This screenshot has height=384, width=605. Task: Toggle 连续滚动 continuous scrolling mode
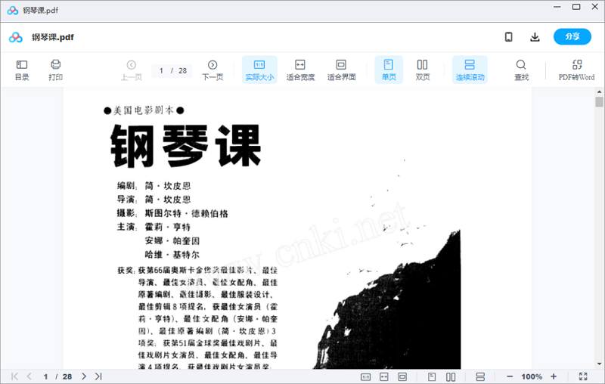click(470, 70)
